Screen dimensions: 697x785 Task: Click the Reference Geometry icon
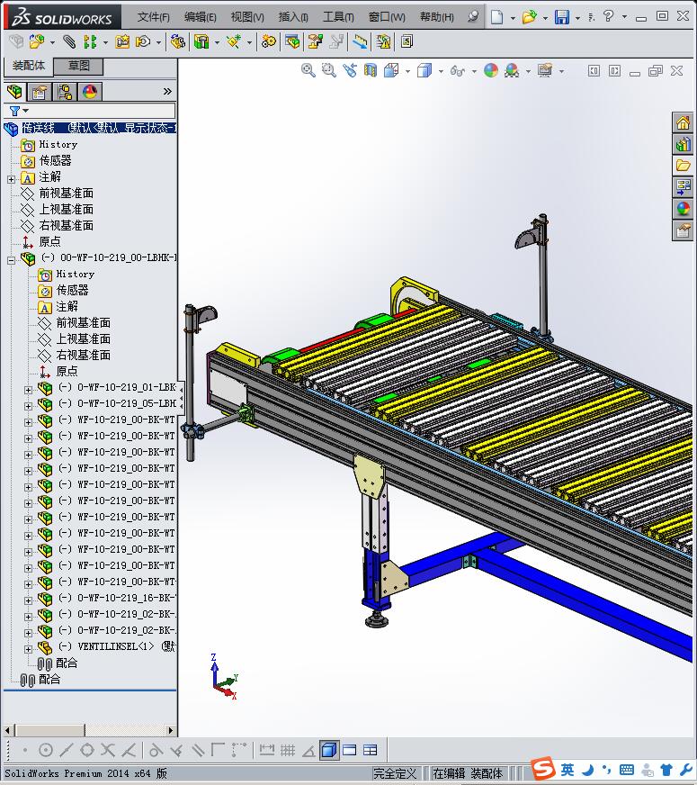point(233,41)
